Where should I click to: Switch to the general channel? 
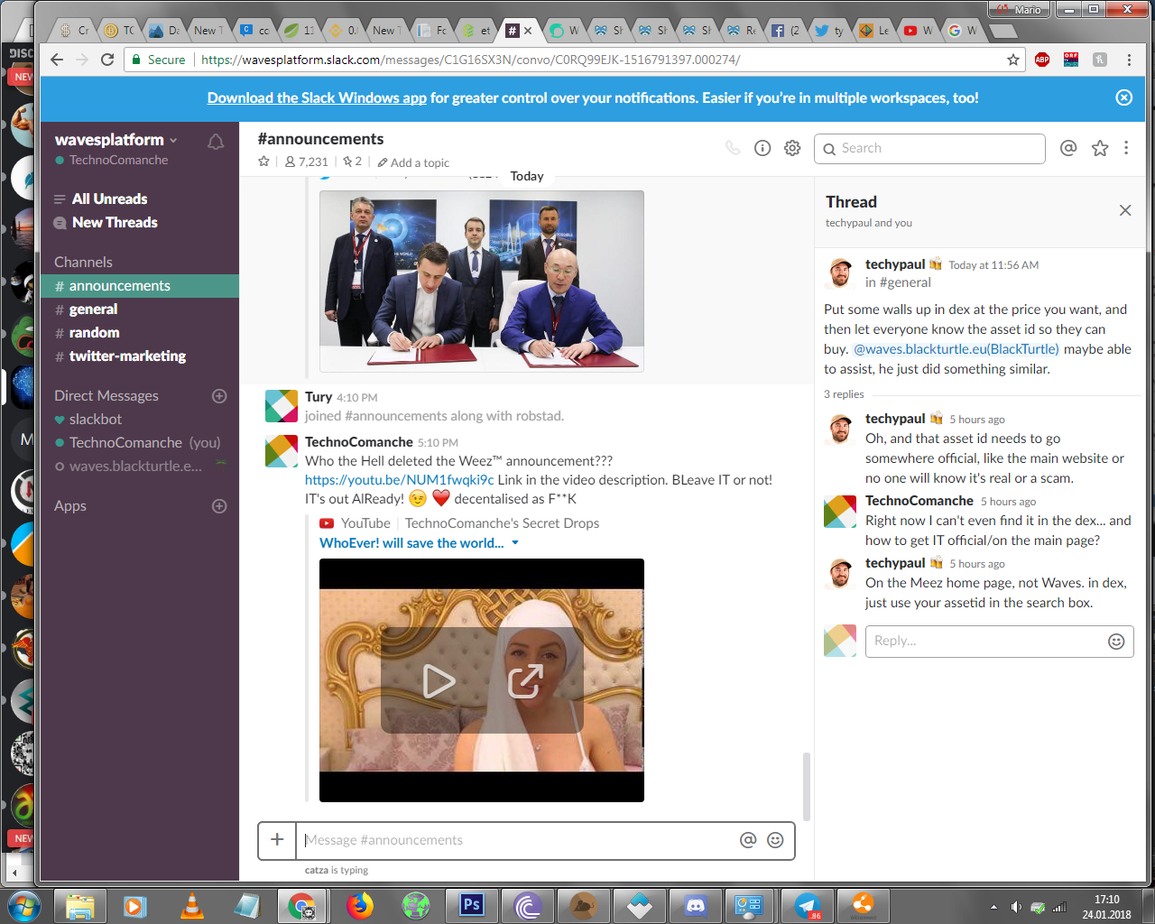140,310
